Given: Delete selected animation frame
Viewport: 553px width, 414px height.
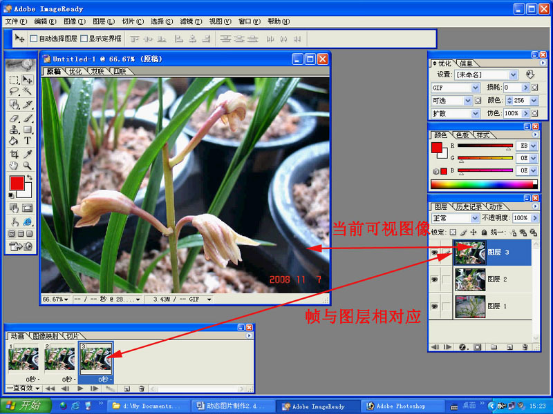Looking at the screenshot, I should point(142,388).
